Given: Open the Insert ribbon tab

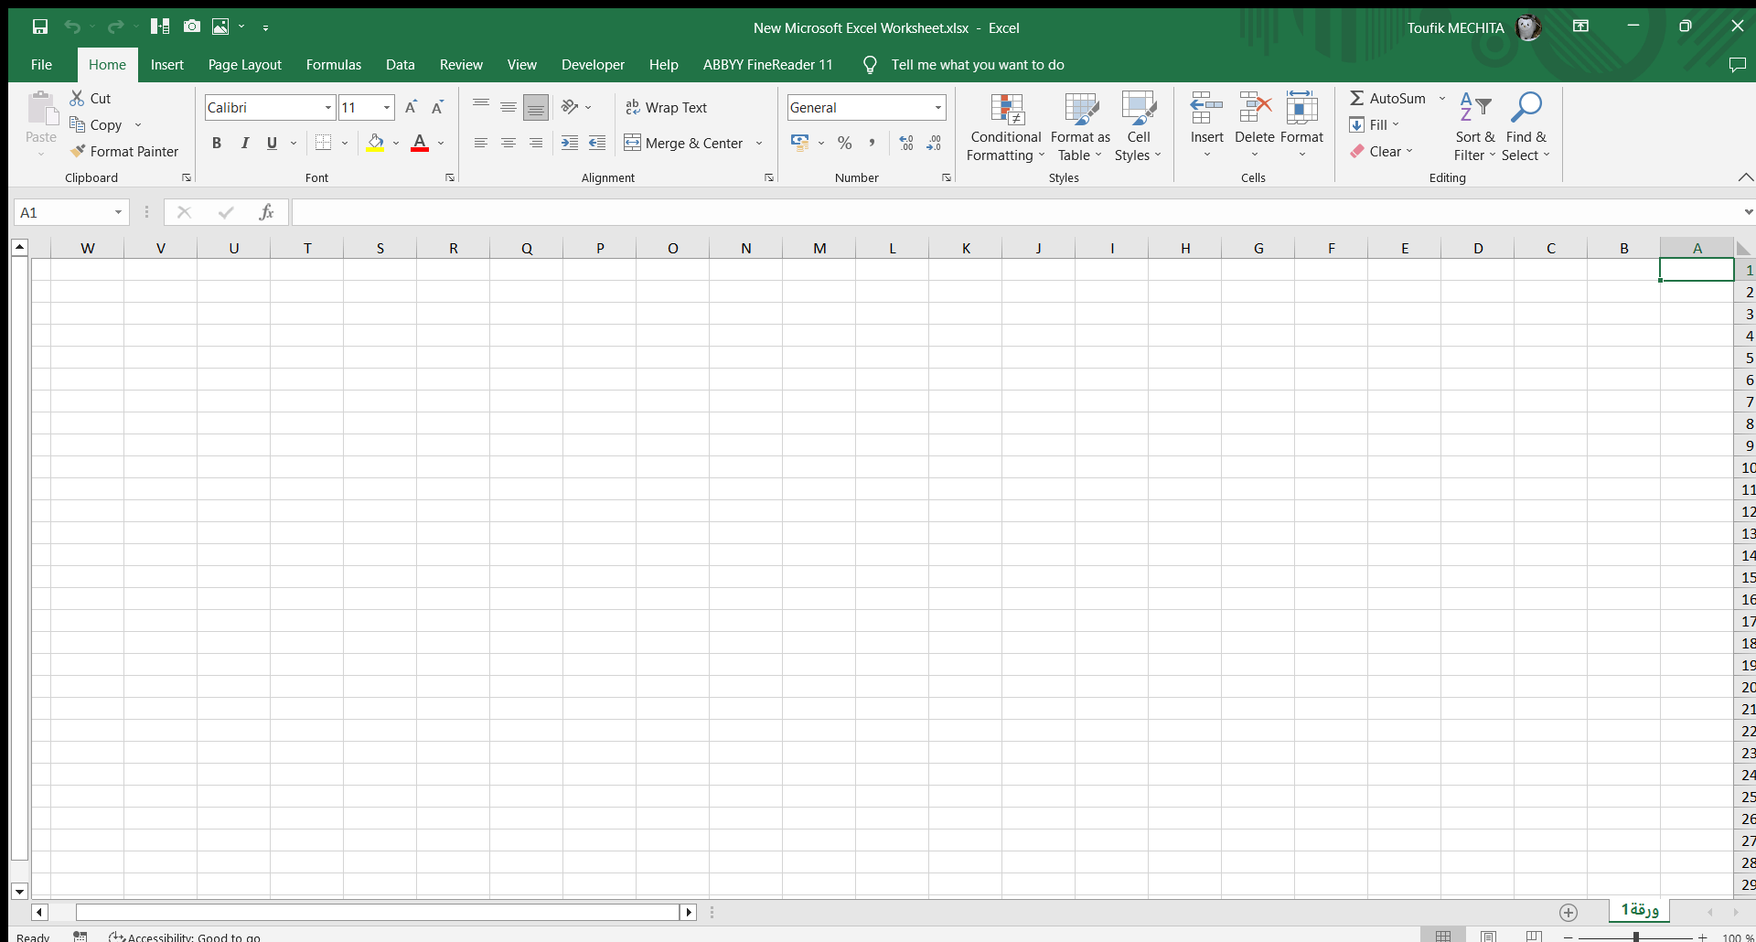Looking at the screenshot, I should [167, 64].
